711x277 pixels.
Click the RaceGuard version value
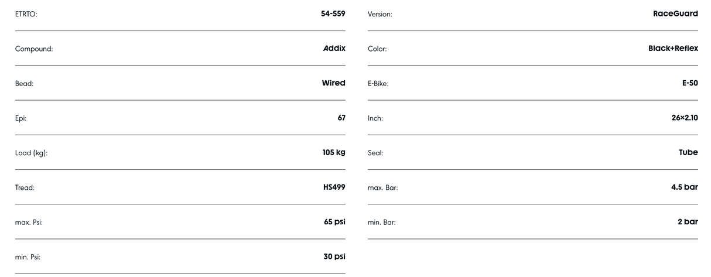pos(675,13)
